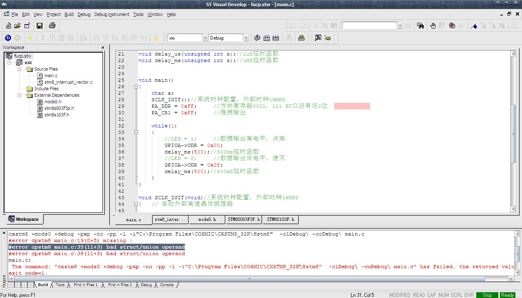The height and width of the screenshot is (298, 522).
Task: Open the Debug instrument menu
Action: click(112, 14)
